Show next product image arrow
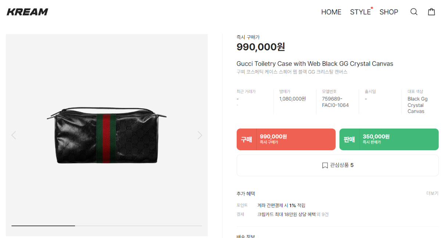 (x=200, y=135)
